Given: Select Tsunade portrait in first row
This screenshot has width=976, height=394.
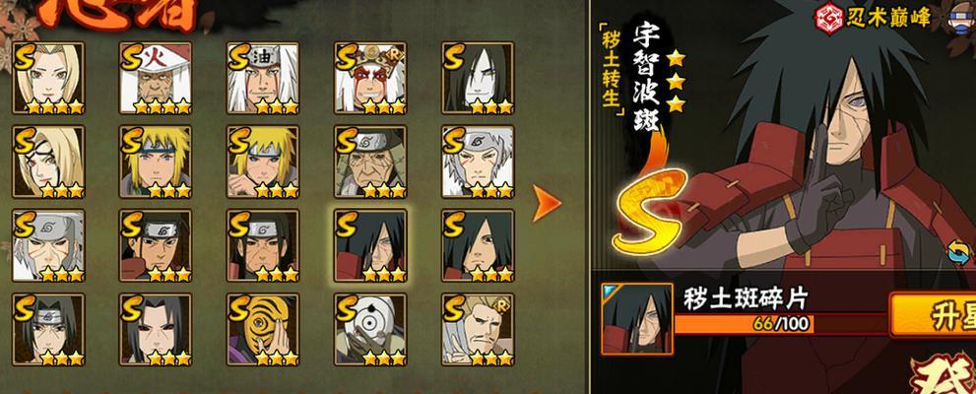Looking at the screenshot, I should pos(48,79).
